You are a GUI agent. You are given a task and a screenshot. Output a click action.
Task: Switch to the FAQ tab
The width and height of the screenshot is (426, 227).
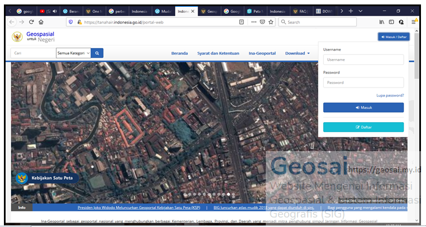tap(301, 11)
